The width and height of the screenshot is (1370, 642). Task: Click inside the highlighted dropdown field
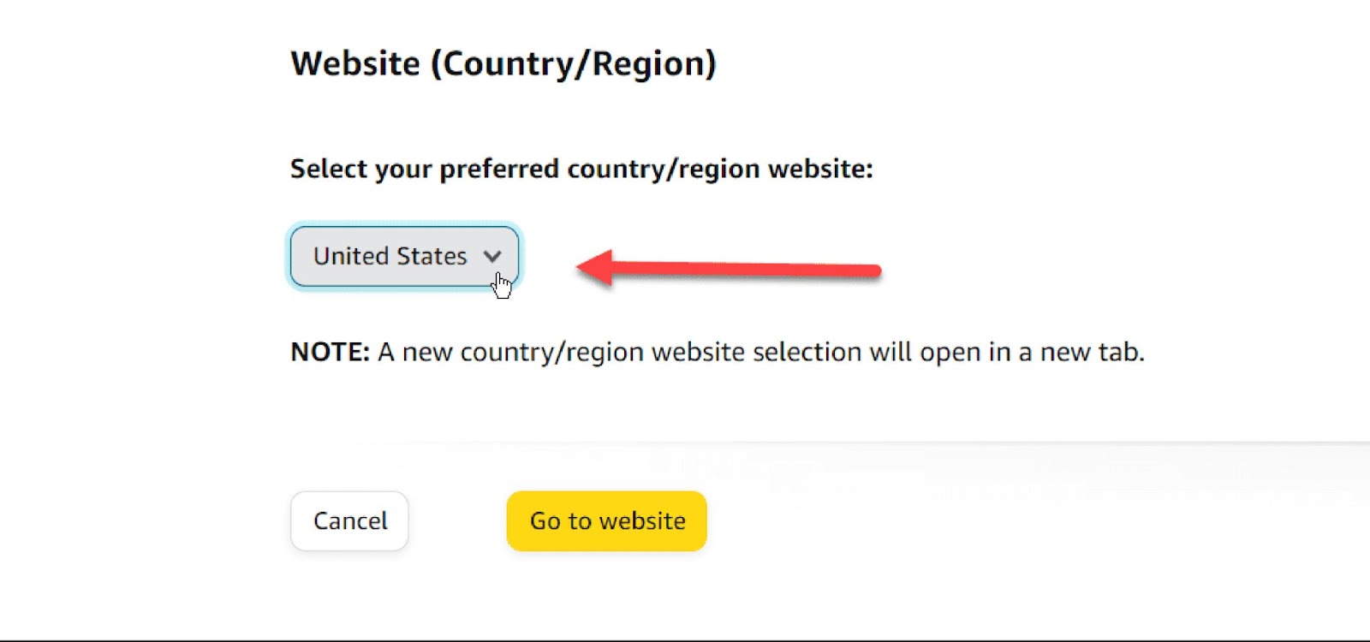402,256
